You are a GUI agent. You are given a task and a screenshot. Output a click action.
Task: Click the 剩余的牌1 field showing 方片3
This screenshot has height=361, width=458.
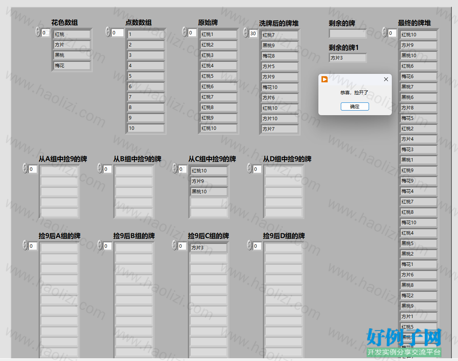[348, 58]
